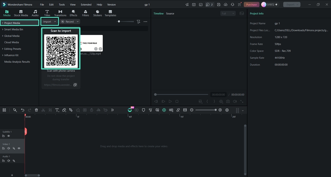
Task: Open the Full preview quality dropdown
Action: point(228,13)
